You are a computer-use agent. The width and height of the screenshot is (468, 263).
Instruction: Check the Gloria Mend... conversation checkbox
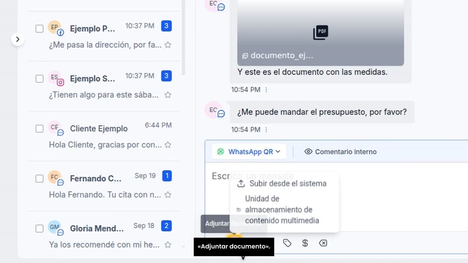pos(40,229)
